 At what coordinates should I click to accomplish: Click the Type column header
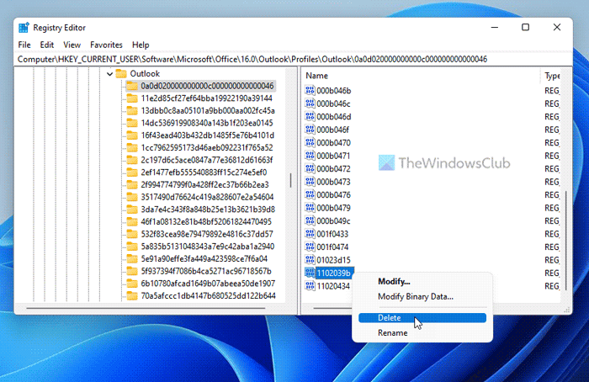[x=552, y=76]
